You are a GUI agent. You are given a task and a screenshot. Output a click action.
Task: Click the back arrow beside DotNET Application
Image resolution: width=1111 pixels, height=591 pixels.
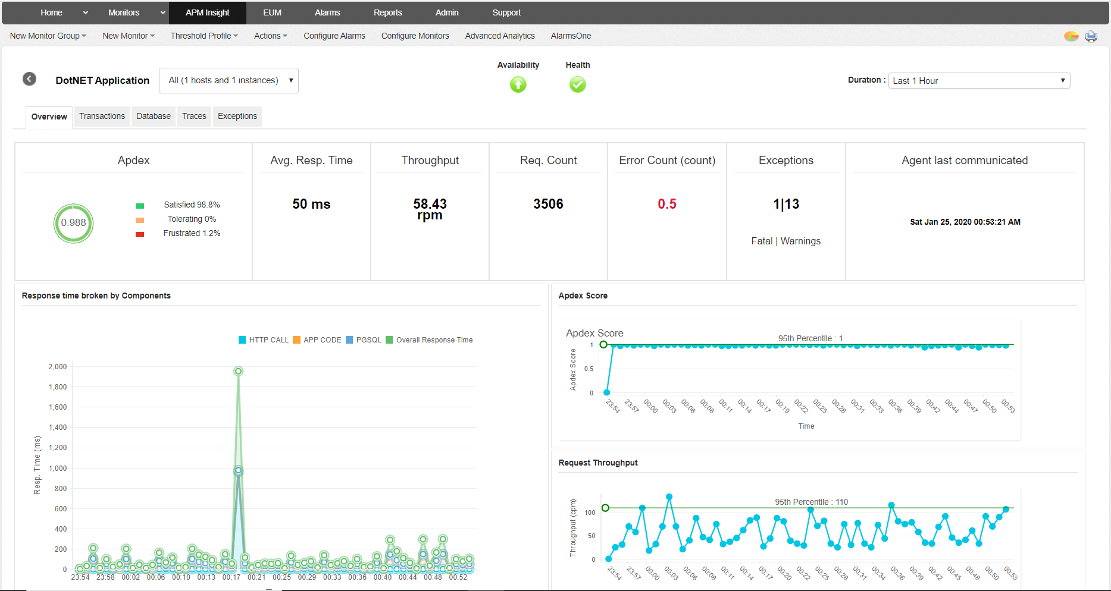(29, 79)
